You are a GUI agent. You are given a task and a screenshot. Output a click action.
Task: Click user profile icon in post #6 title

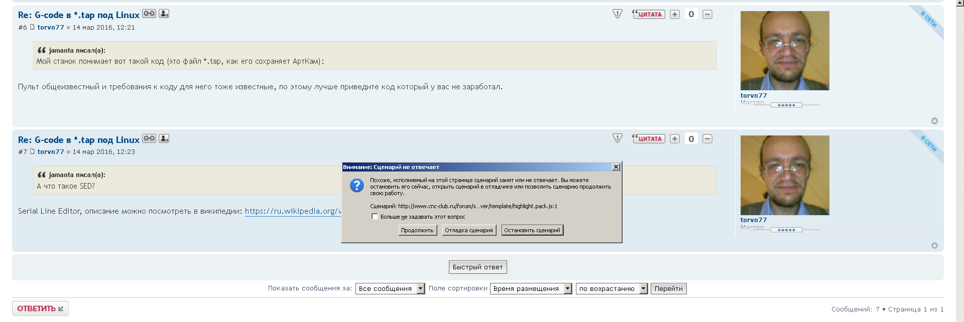point(164,14)
